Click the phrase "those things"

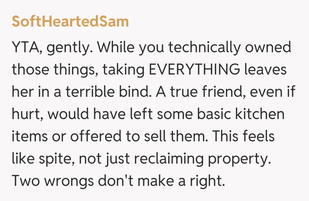55,70
